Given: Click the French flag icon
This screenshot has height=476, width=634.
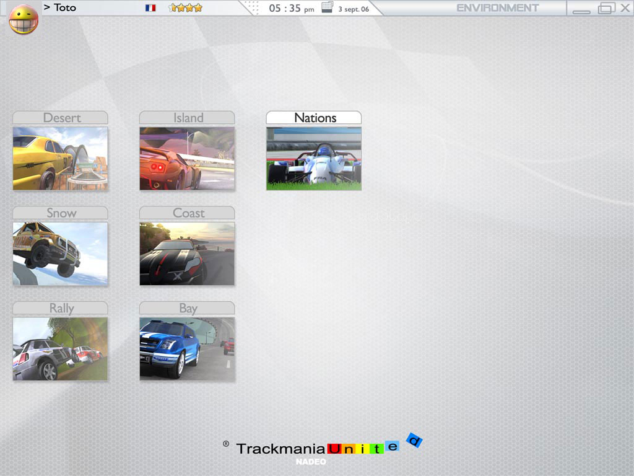Looking at the screenshot, I should pyautogui.click(x=150, y=8).
